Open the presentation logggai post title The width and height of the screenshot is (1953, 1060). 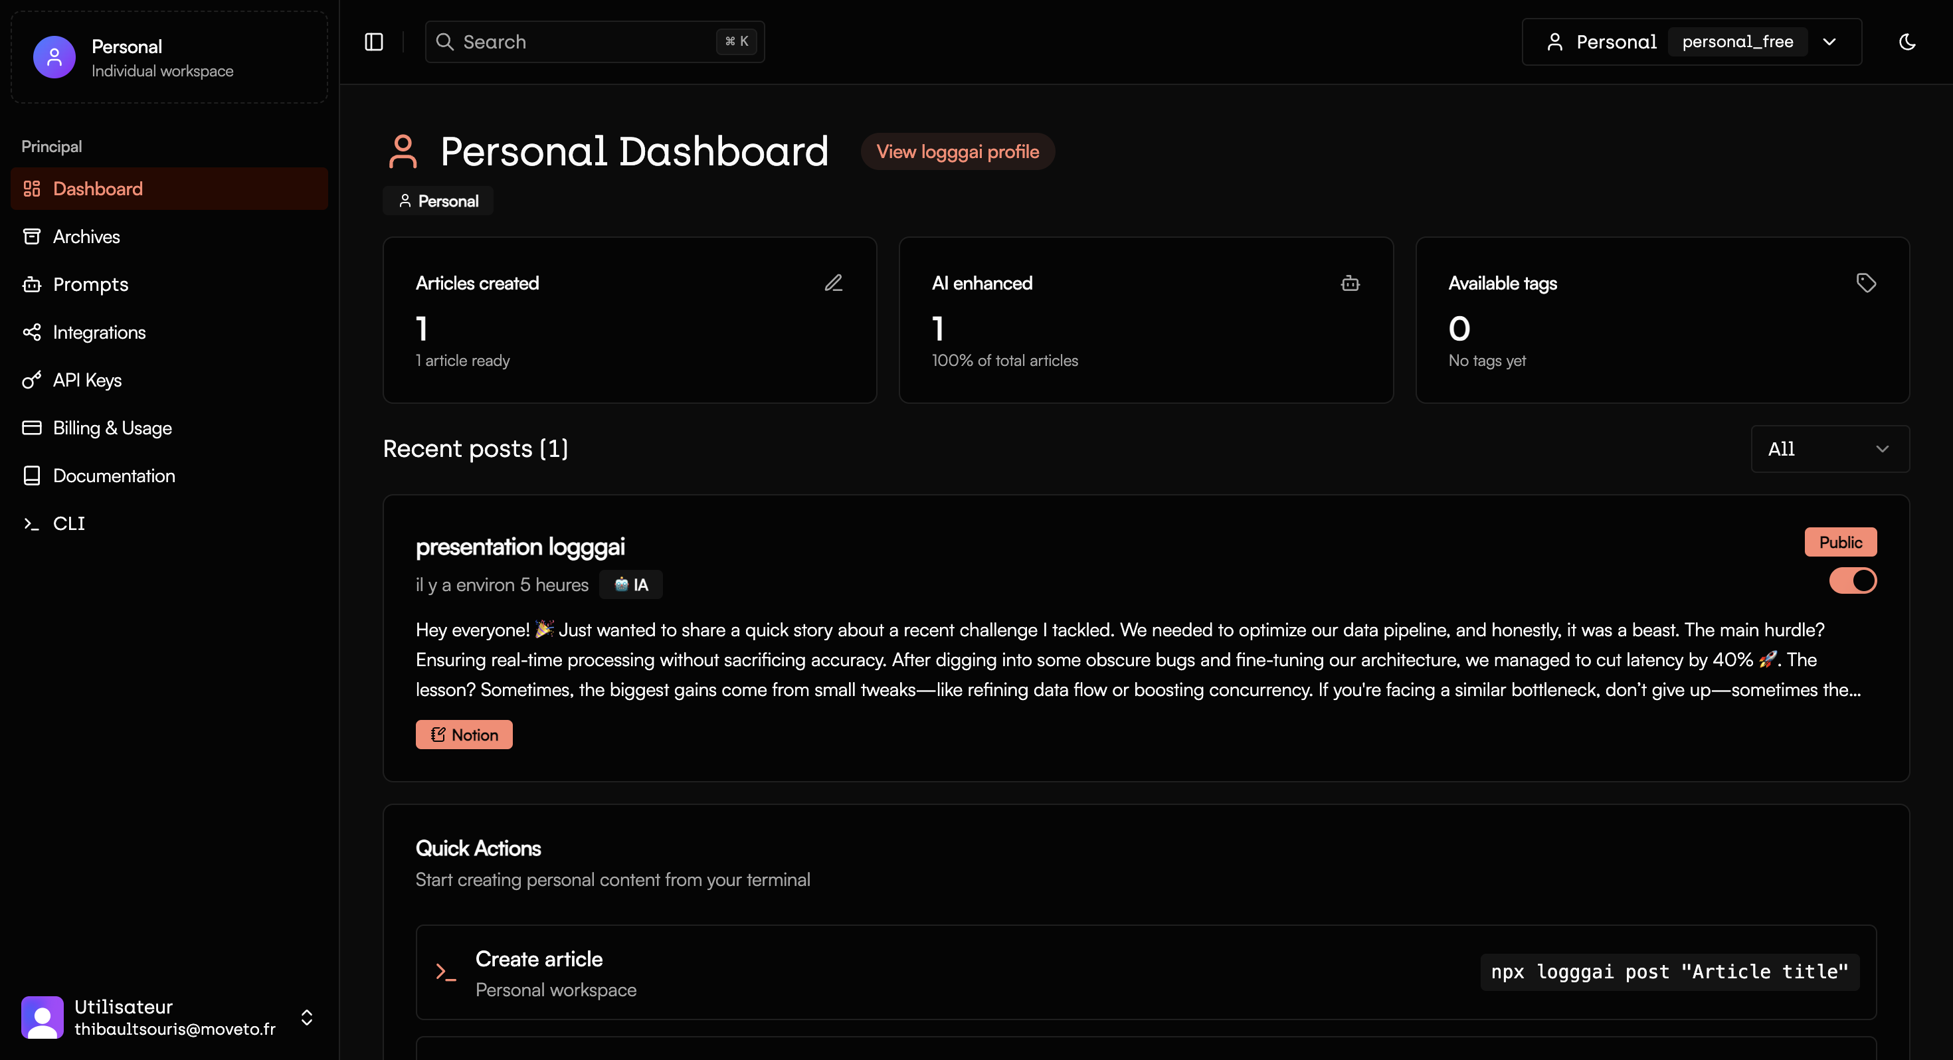point(520,547)
